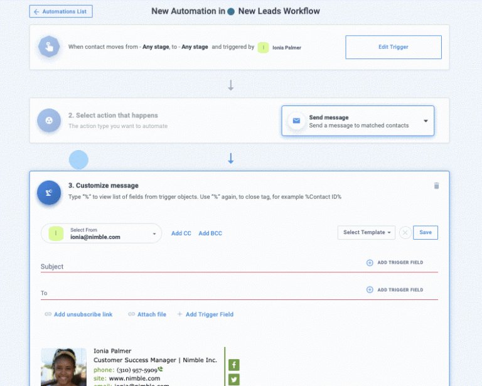Click the step 2 action icon
Screen dimensions: 482x386
[x=49, y=120]
